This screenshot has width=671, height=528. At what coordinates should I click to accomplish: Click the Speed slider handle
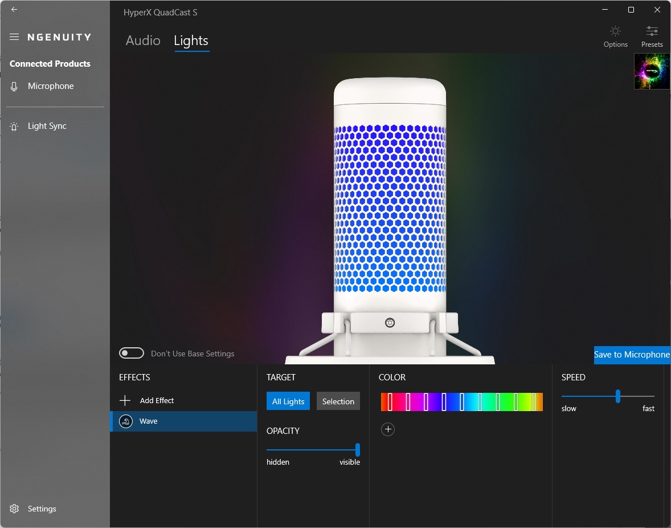(x=618, y=396)
